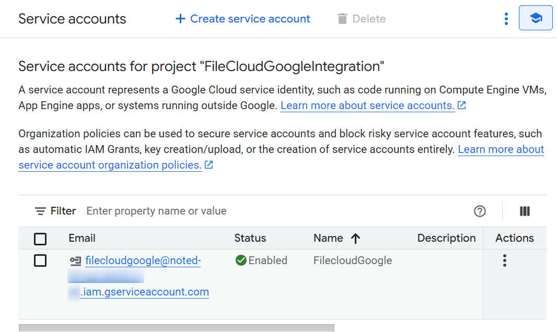Click the Status column header

(250, 238)
